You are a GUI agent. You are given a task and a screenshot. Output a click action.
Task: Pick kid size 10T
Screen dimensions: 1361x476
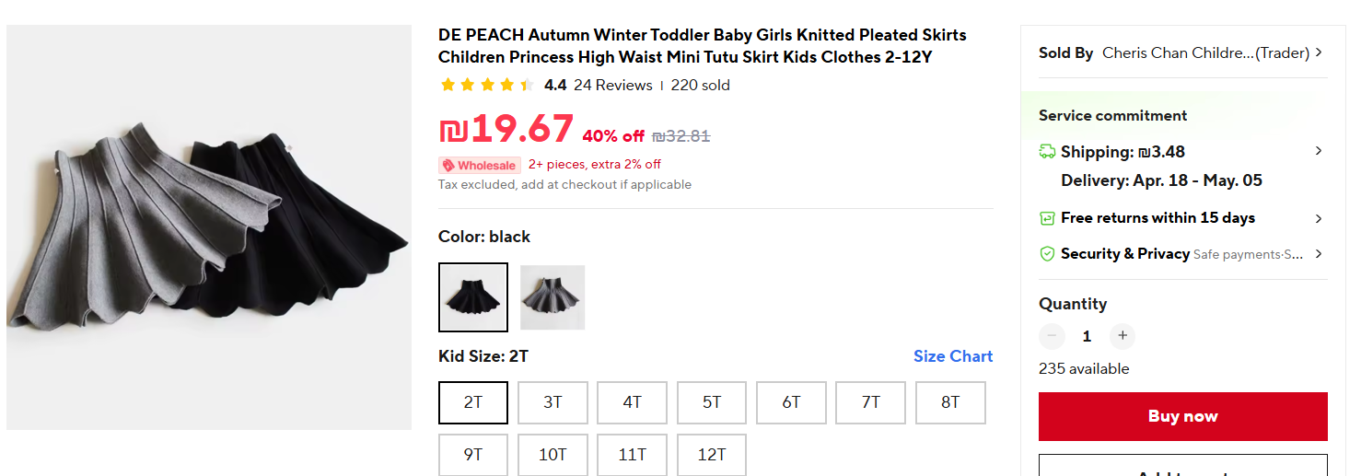point(553,455)
